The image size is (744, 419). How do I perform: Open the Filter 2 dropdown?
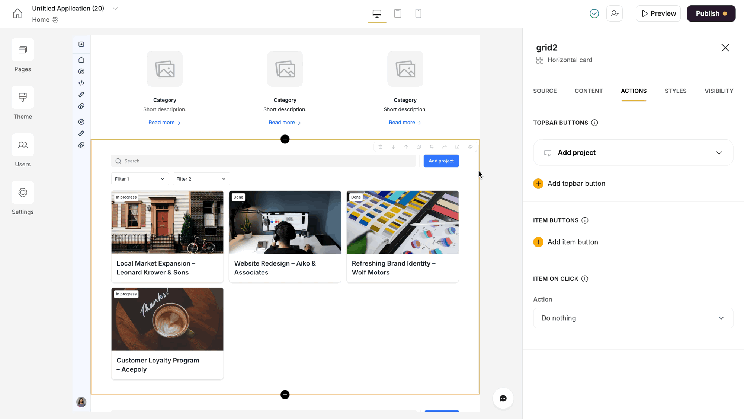pos(201,179)
